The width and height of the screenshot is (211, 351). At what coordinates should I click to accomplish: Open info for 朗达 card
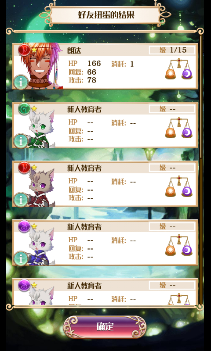pyautogui.click(x=21, y=82)
